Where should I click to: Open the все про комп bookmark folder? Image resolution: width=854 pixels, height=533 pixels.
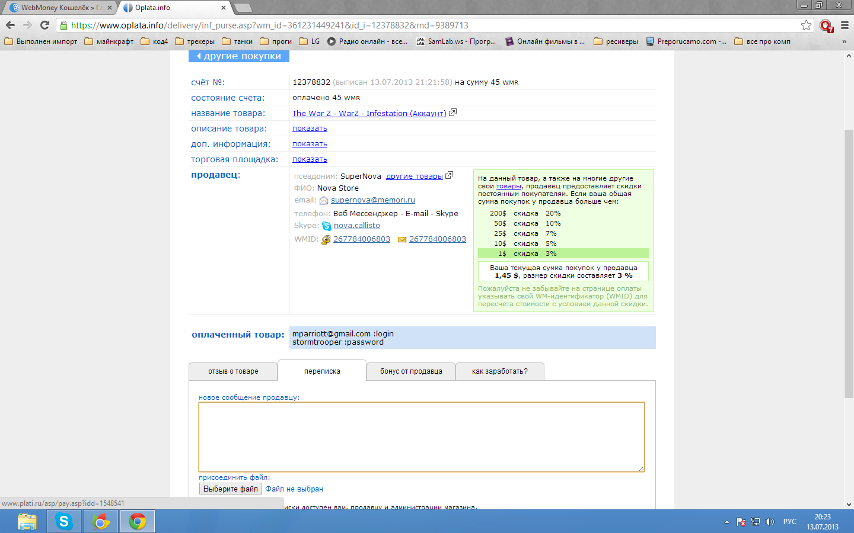point(762,41)
